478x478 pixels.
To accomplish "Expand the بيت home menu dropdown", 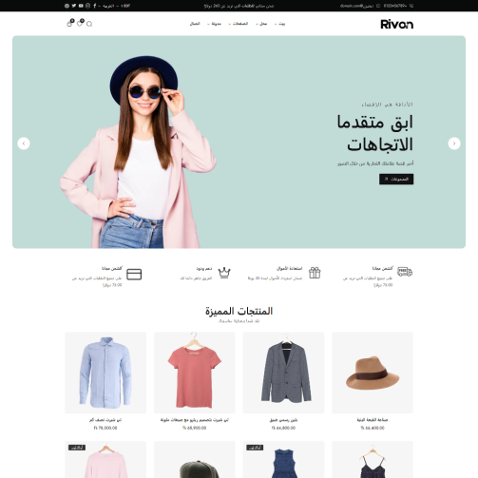I will (x=280, y=24).
